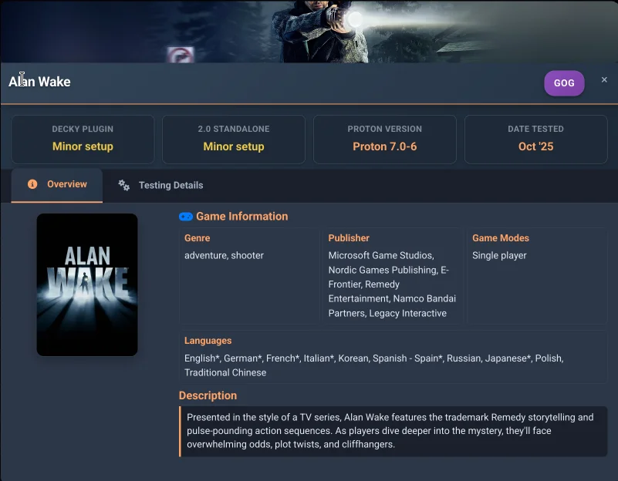
Task: Click the Description text box
Action: [x=393, y=431]
